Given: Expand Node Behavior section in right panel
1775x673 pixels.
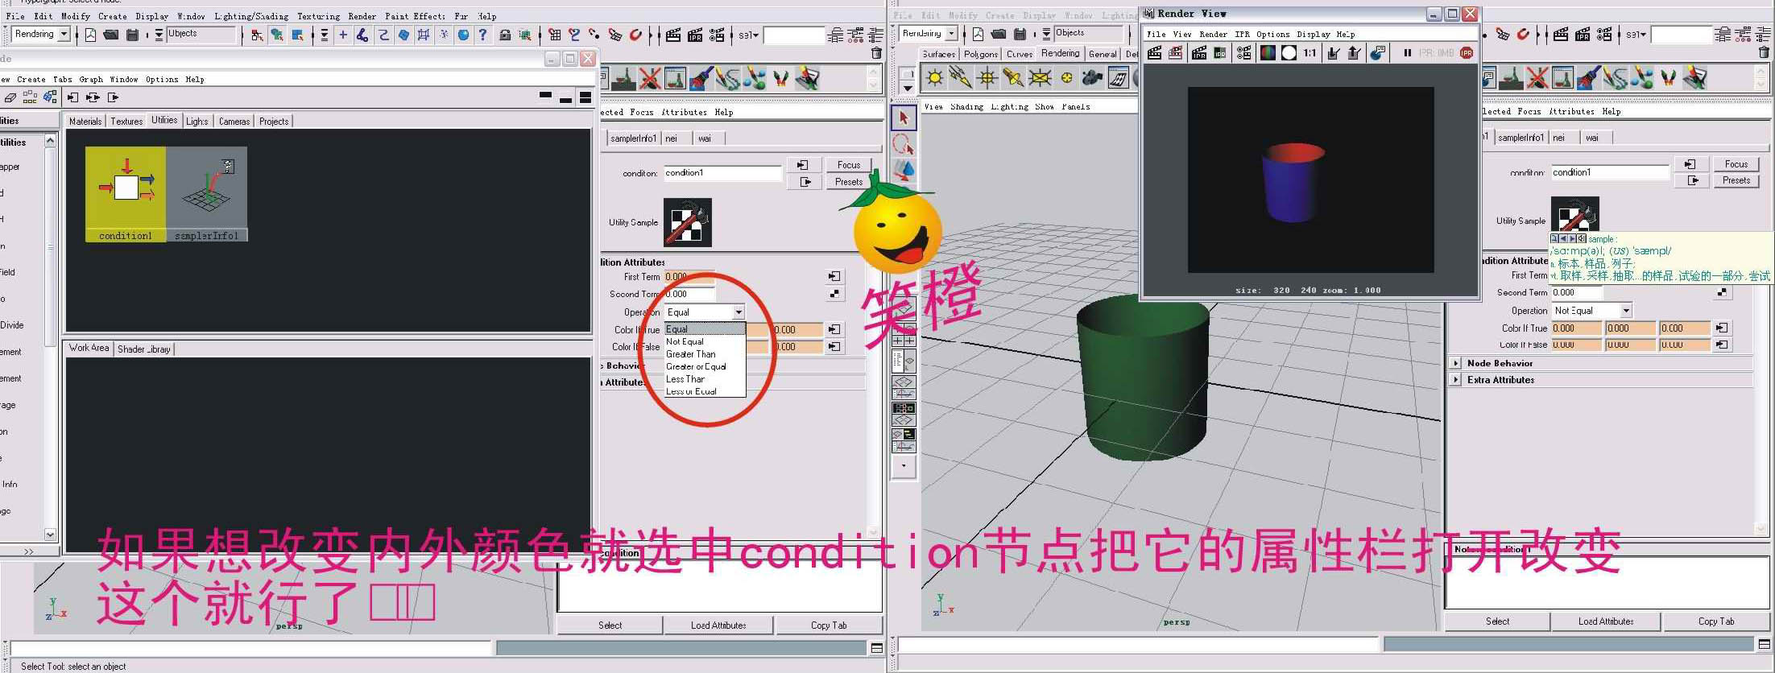Looking at the screenshot, I should [x=1455, y=363].
